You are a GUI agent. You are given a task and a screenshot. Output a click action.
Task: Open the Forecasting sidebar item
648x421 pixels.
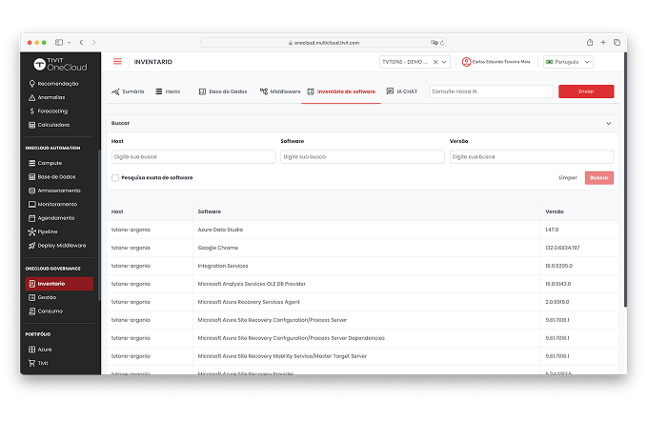(52, 110)
